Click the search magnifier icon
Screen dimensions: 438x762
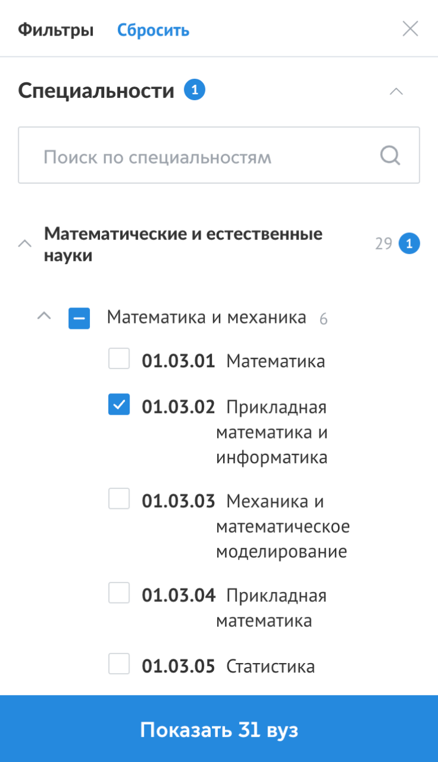[390, 156]
